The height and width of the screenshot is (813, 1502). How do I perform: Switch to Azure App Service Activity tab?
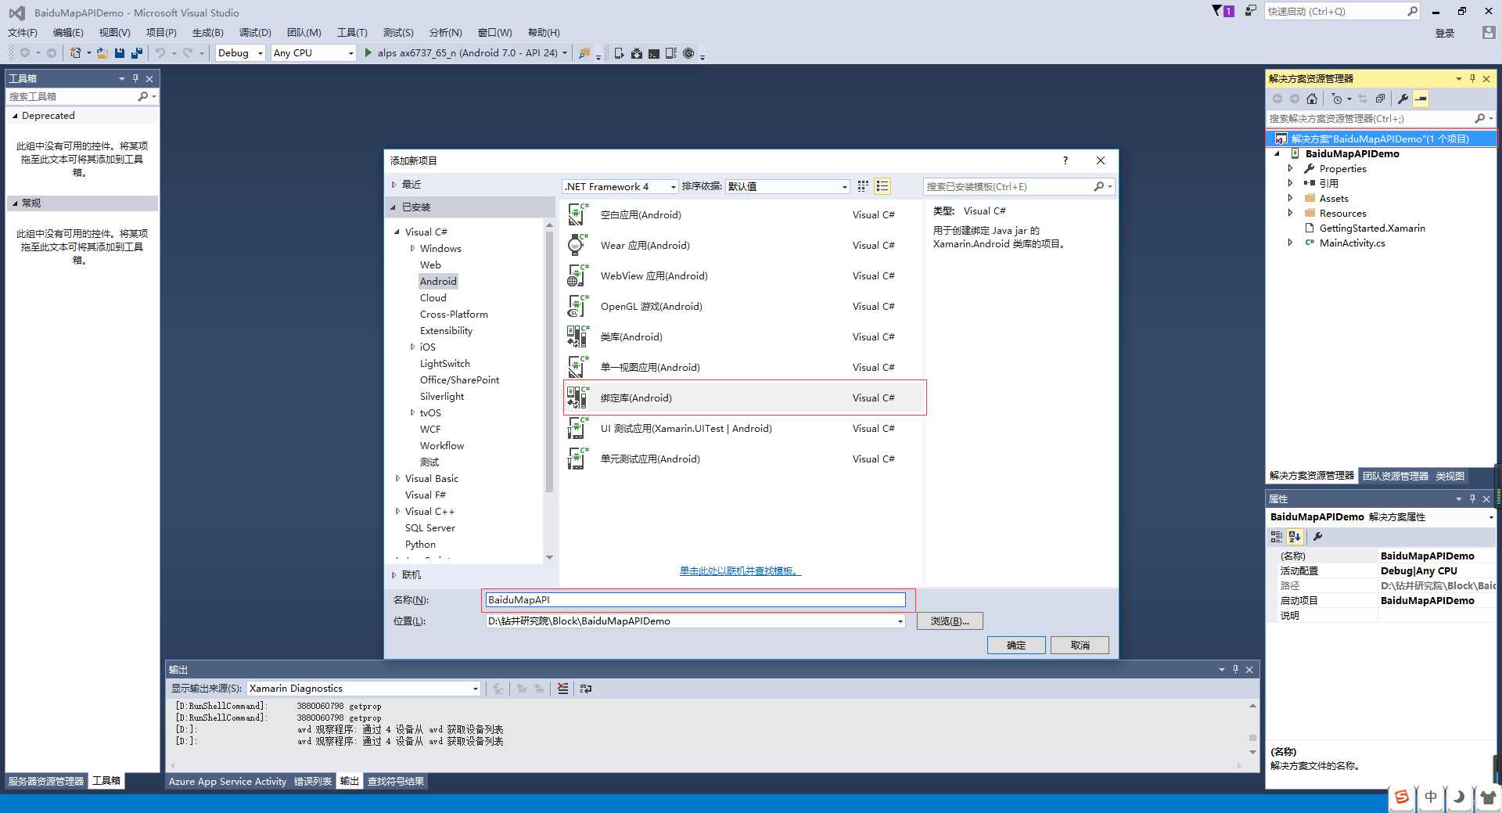tap(228, 782)
